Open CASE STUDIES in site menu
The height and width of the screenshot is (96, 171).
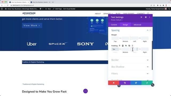coord(129,14)
